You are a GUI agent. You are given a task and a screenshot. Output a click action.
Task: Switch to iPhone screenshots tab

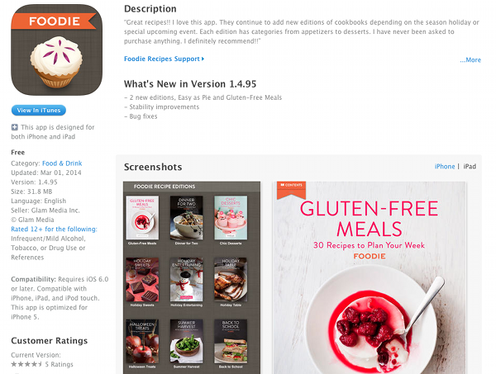[445, 167]
